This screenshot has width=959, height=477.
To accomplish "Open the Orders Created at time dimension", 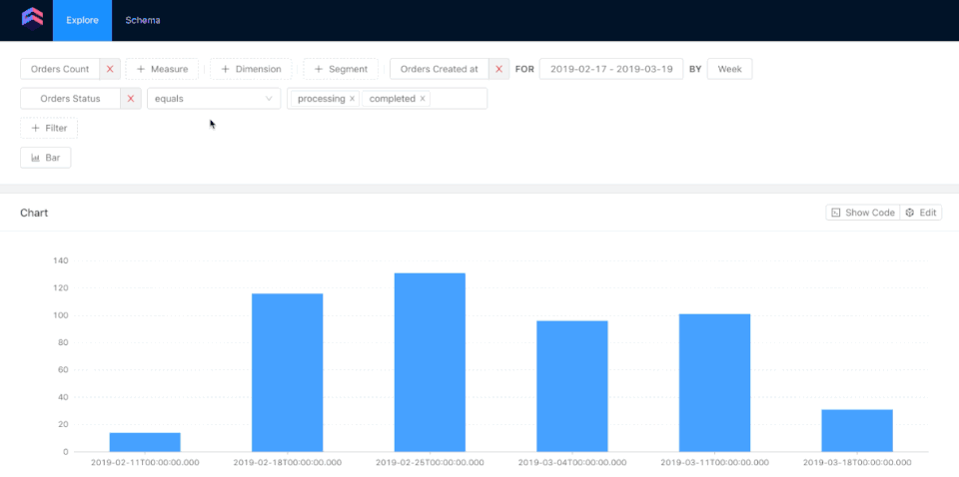I will click(440, 69).
